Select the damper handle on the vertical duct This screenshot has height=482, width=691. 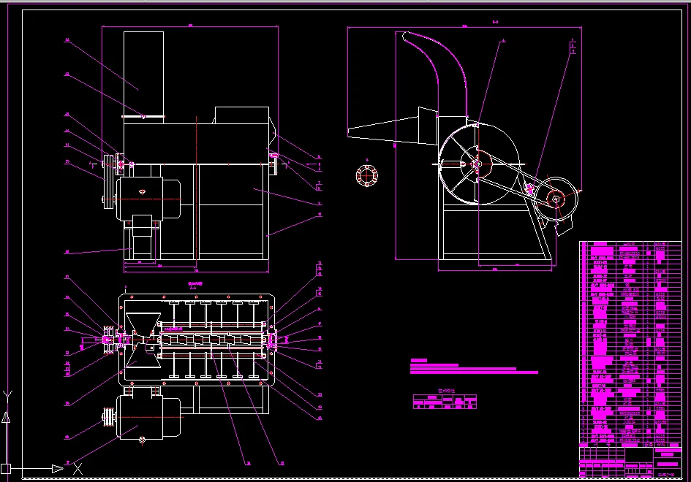pos(143,117)
